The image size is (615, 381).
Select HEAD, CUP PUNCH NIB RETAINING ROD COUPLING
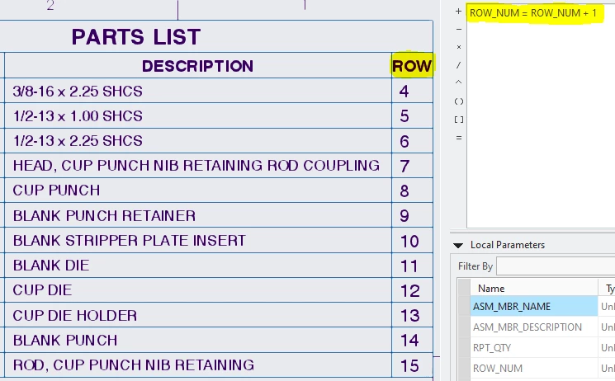click(198, 166)
